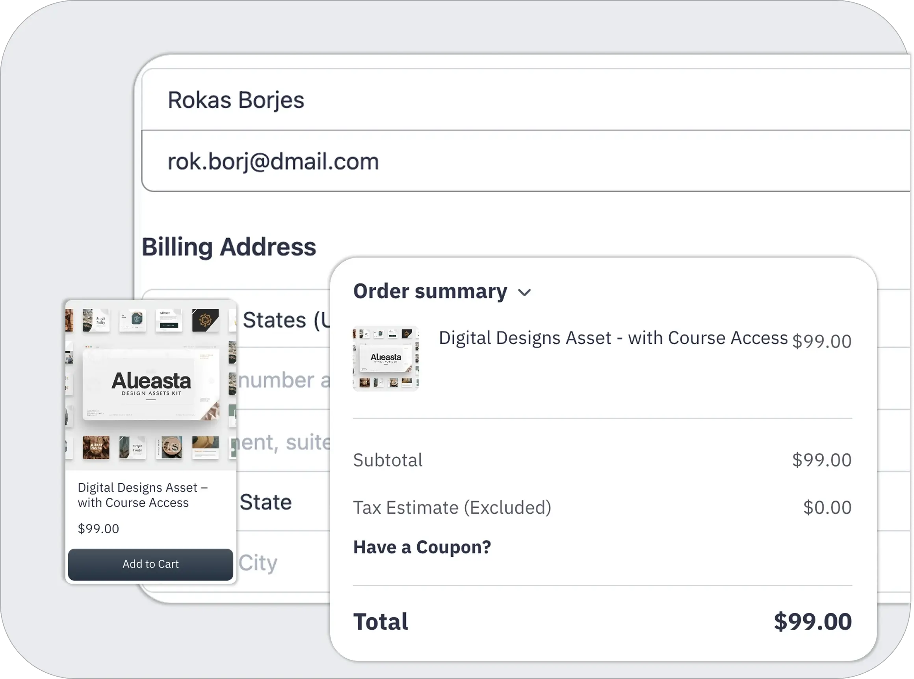Click the Add to Cart button
Viewport: 914px width, 679px height.
[150, 564]
